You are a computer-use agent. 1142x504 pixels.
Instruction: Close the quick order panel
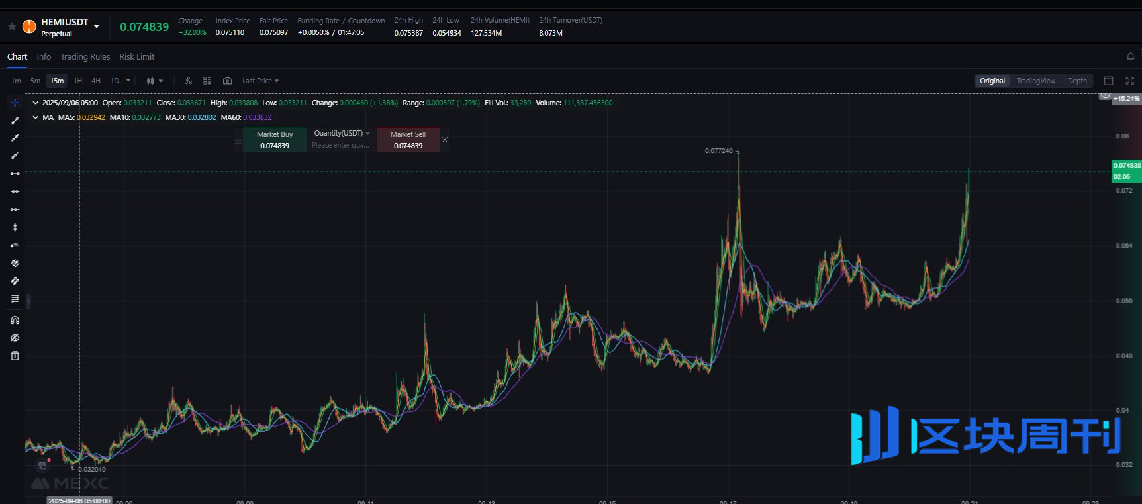click(445, 140)
